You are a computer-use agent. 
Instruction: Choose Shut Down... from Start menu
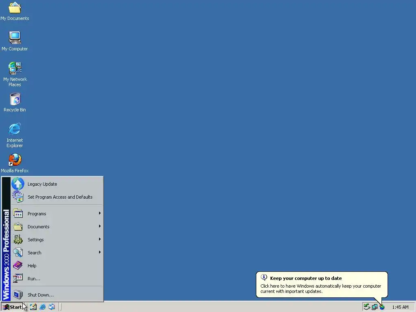coord(57,295)
